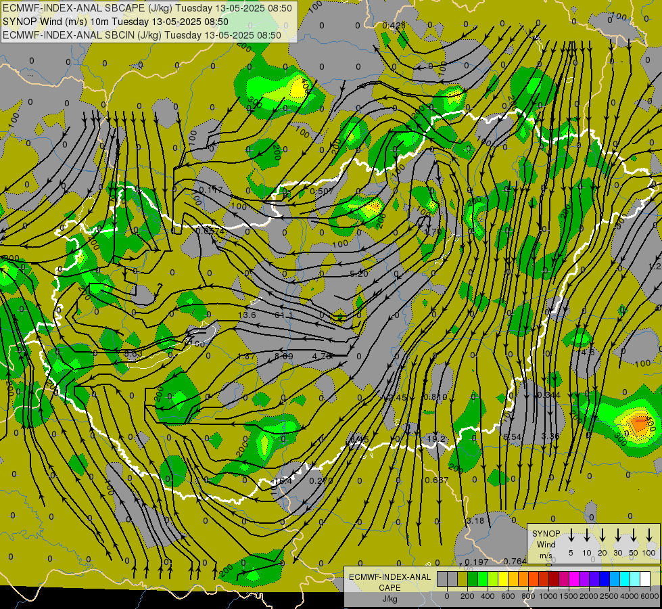Click the 5.20 value on the map
The height and width of the screenshot is (609, 662).
[359, 274]
